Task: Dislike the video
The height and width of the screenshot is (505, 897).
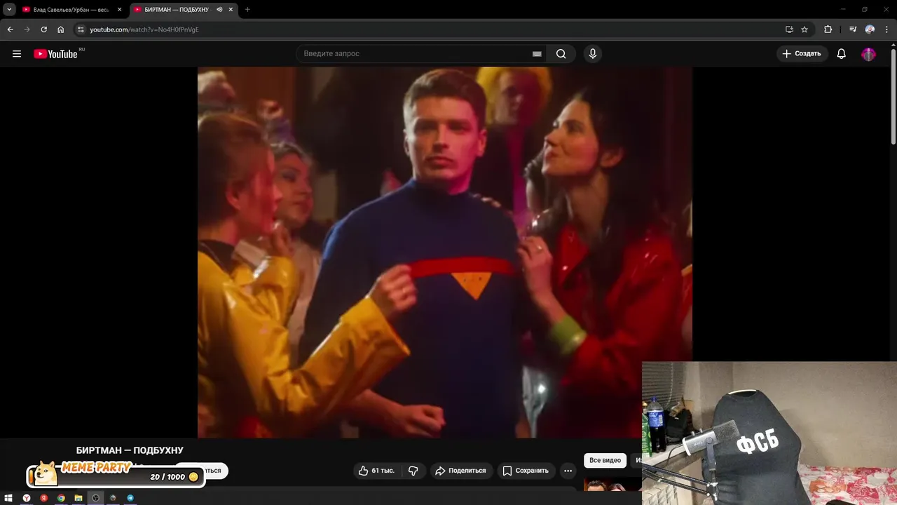Action: (413, 471)
